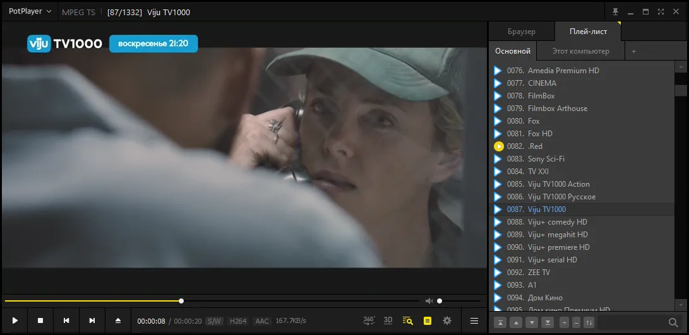689x335 pixels.
Task: Open the hamburger menu in control bar
Action: click(474, 321)
